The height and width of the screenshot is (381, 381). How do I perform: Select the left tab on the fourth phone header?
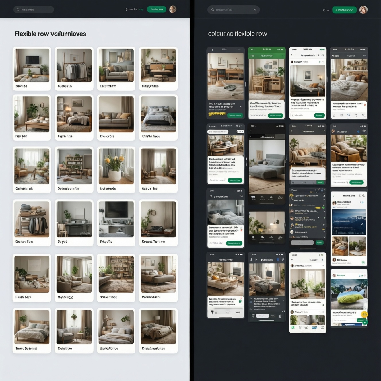point(336,56)
